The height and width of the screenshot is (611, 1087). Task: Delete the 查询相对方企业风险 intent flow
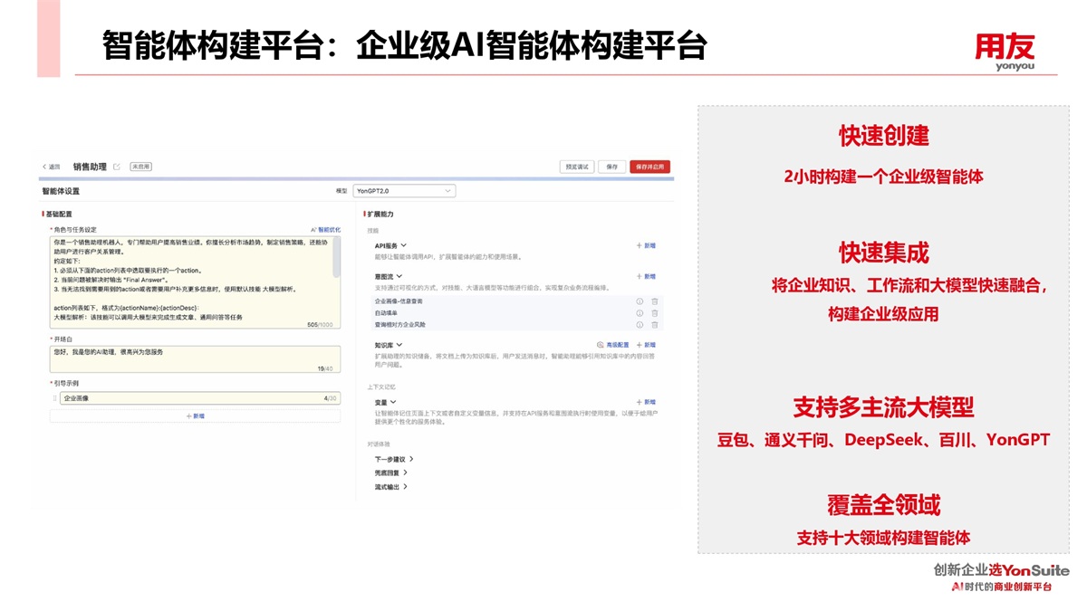click(x=655, y=324)
